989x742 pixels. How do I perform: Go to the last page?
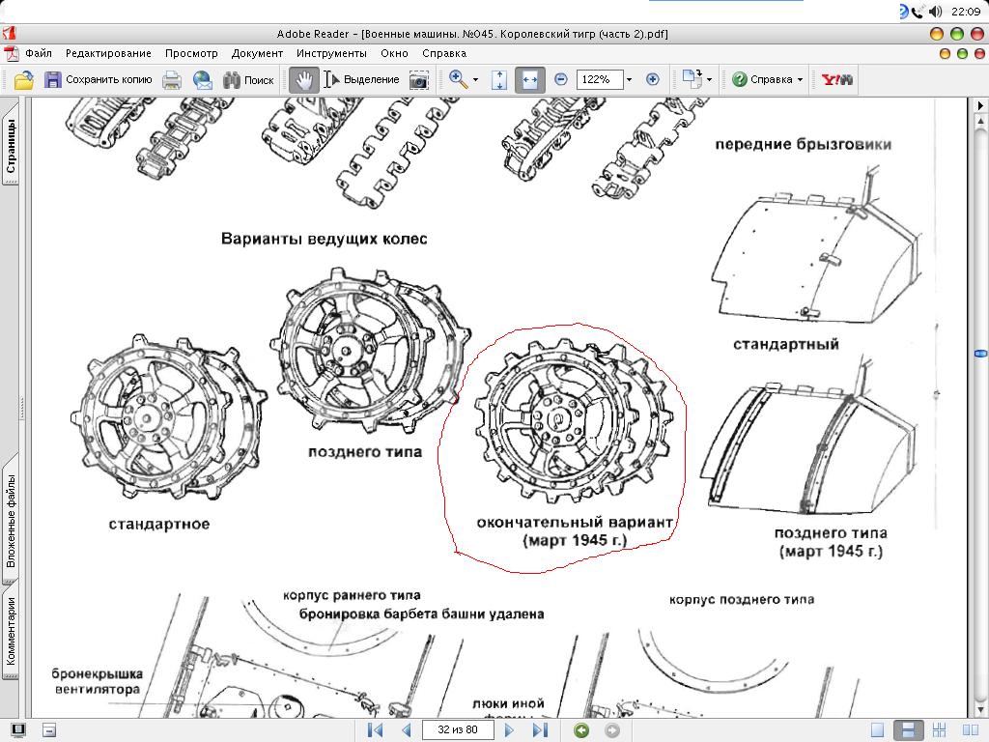540,730
